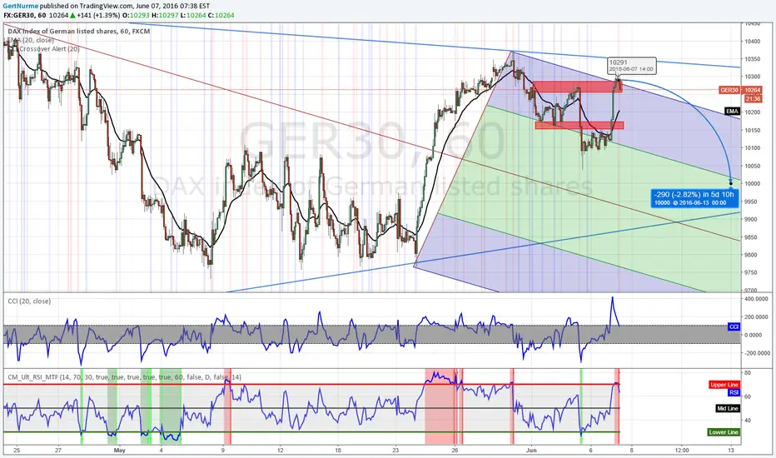The width and height of the screenshot is (776, 458).
Task: Click the May label on time axis
Action: click(x=120, y=450)
